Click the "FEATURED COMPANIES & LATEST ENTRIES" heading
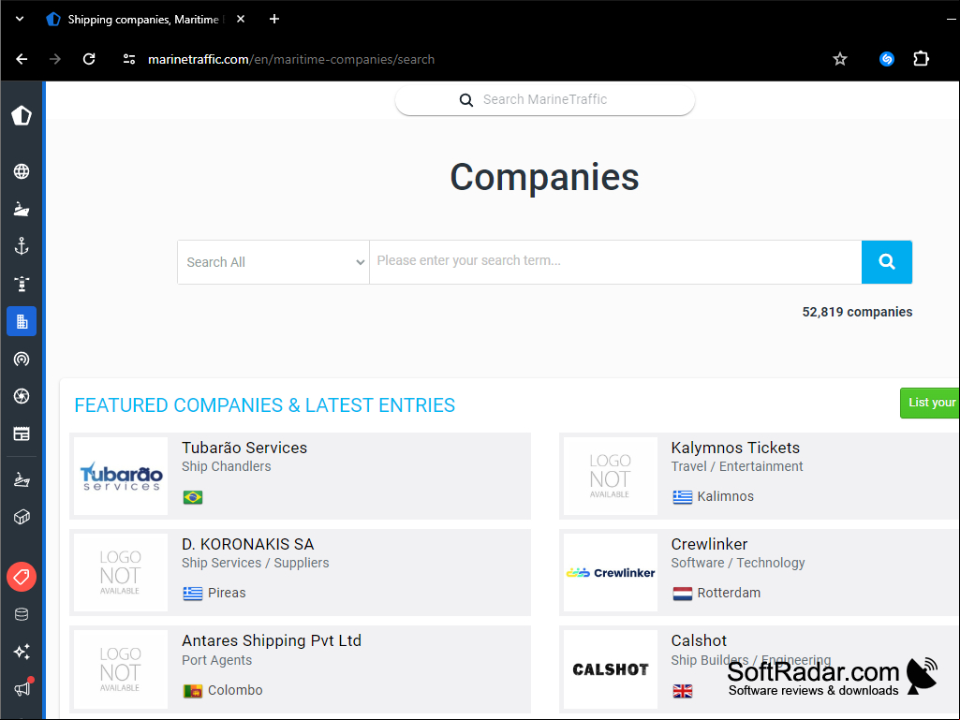Image resolution: width=960 pixels, height=720 pixels. [x=264, y=405]
